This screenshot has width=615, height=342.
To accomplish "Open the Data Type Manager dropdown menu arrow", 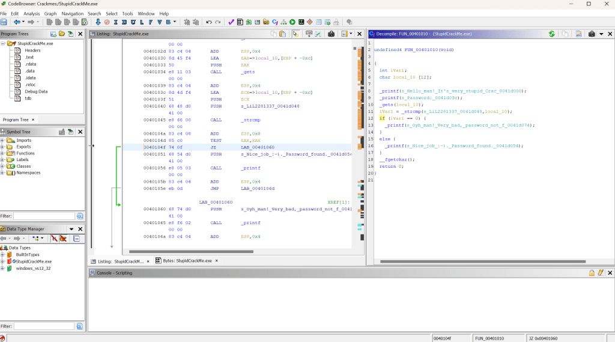I will click(71, 229).
